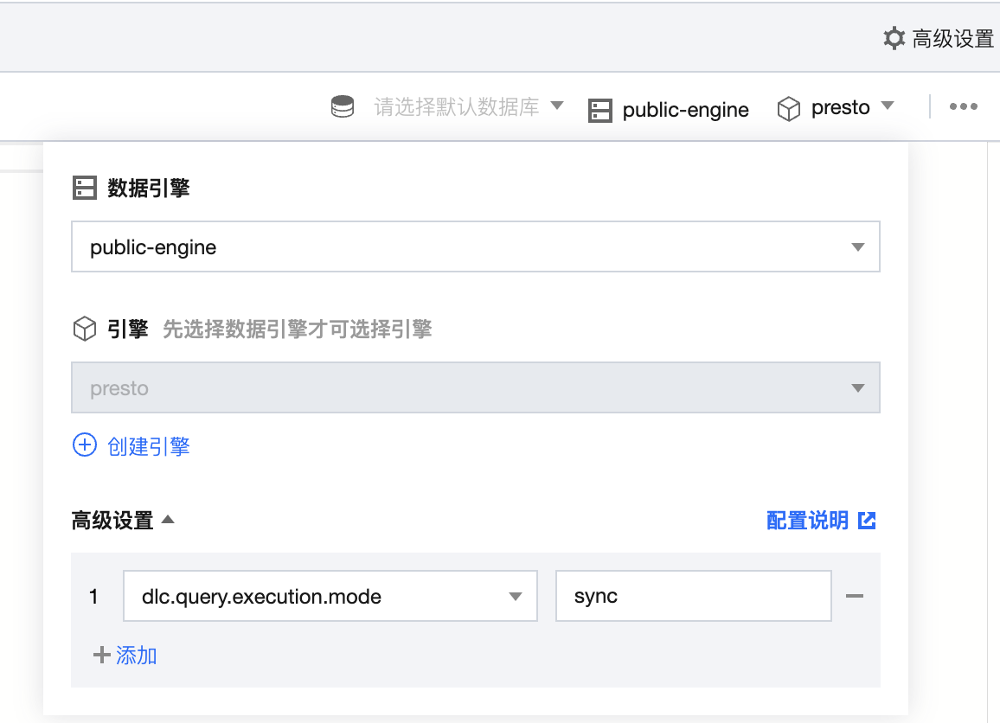Click the public-engine label in the toolbar
Screen dimensions: 1000x723
pos(685,110)
